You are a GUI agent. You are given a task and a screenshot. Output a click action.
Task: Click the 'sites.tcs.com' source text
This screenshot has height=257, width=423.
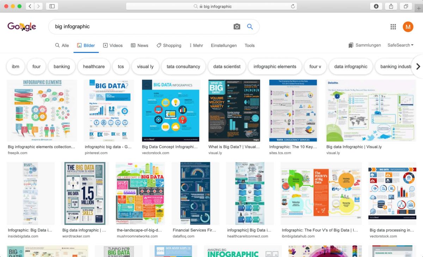click(x=280, y=153)
